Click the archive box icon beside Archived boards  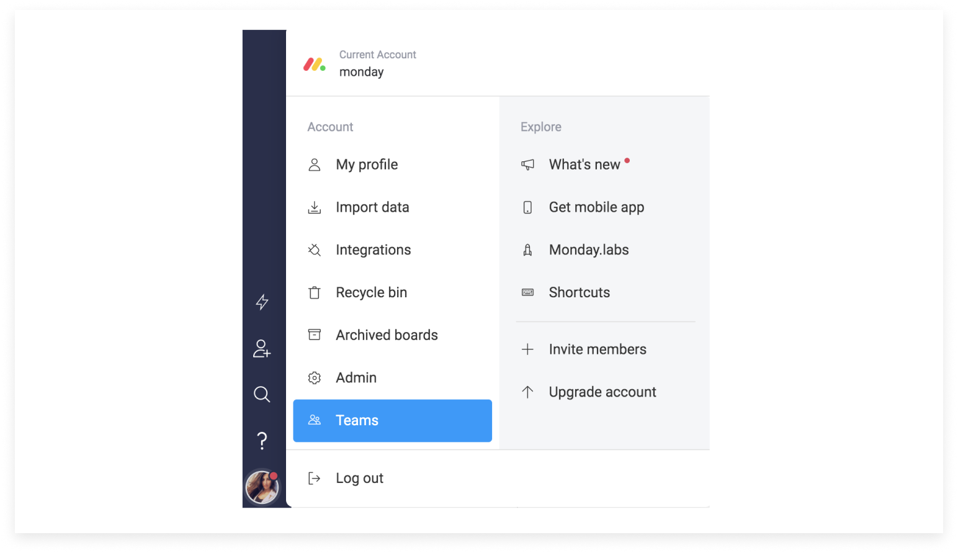pyautogui.click(x=315, y=335)
